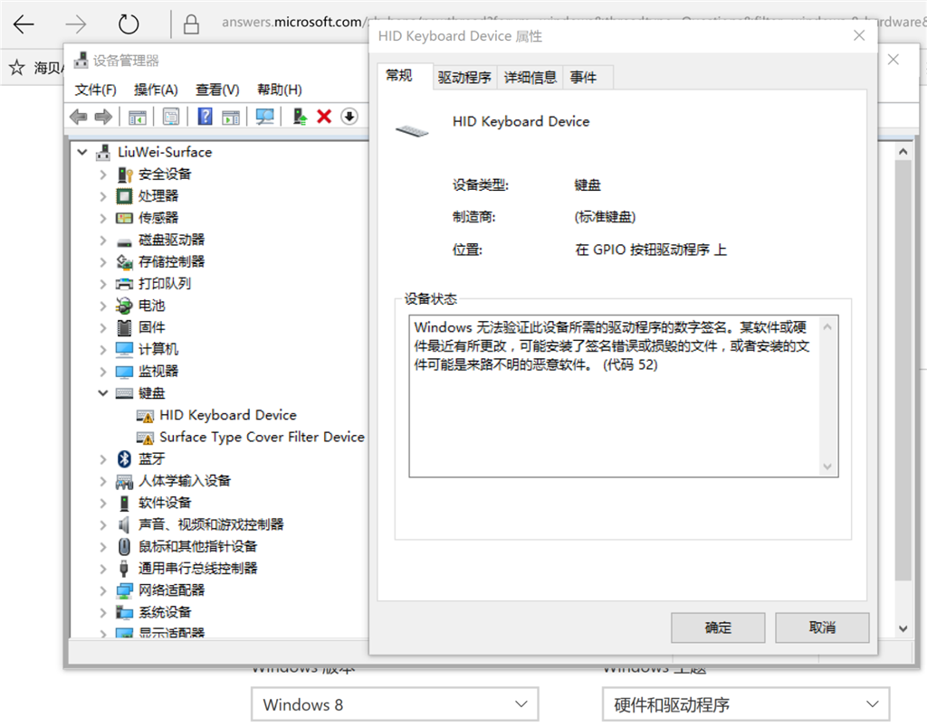Collapse the LiuWei-Surface root node

pos(82,152)
